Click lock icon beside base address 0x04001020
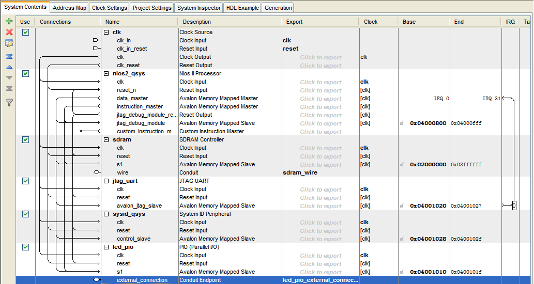Viewport: 534px width, 284px height. (x=402, y=206)
